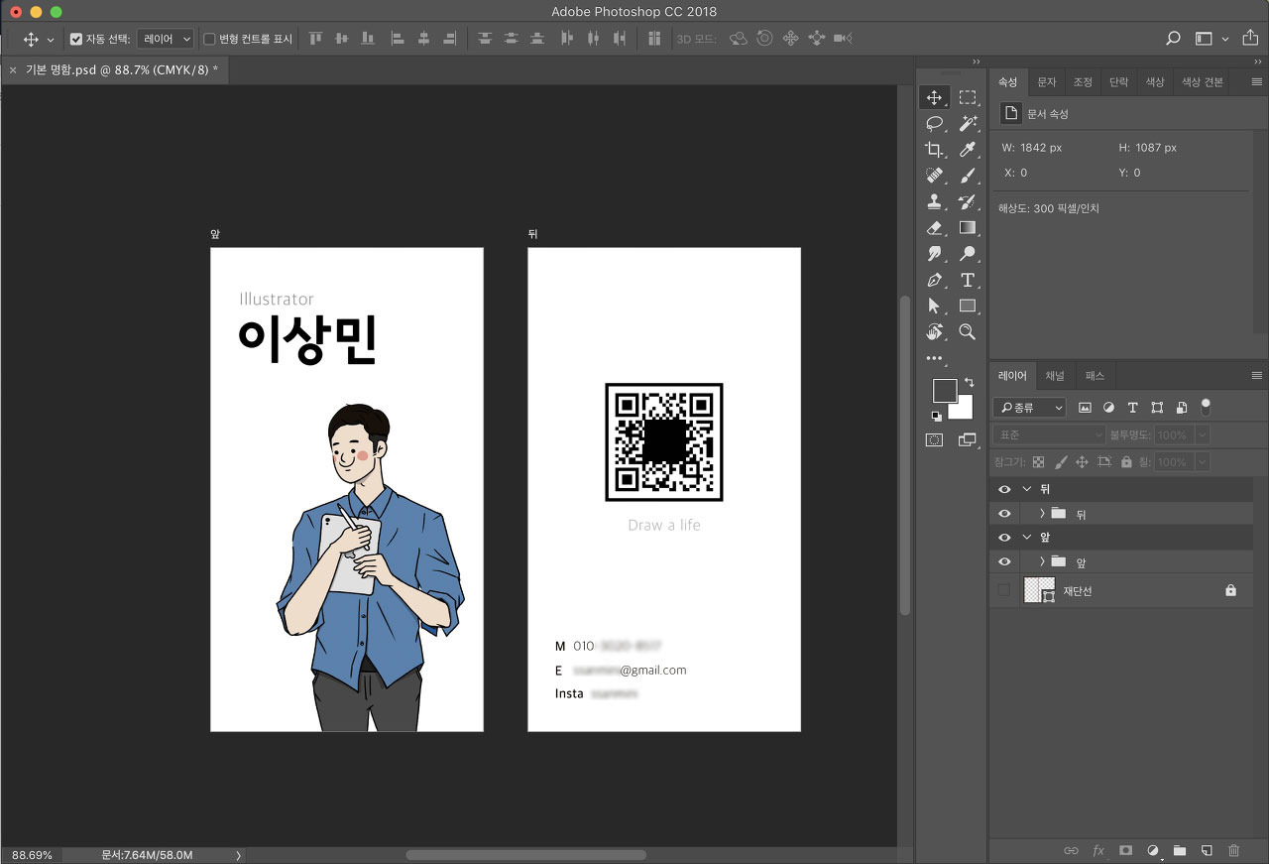
Task: Enable 변형 컨트롤 표시 checkbox
Action: [209, 39]
